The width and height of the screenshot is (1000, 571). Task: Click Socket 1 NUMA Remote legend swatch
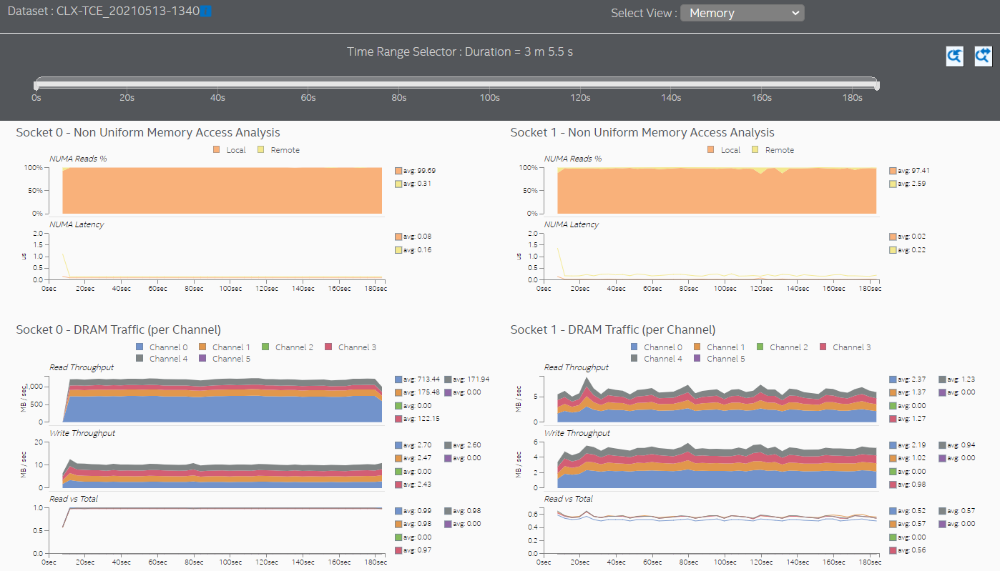pos(756,150)
